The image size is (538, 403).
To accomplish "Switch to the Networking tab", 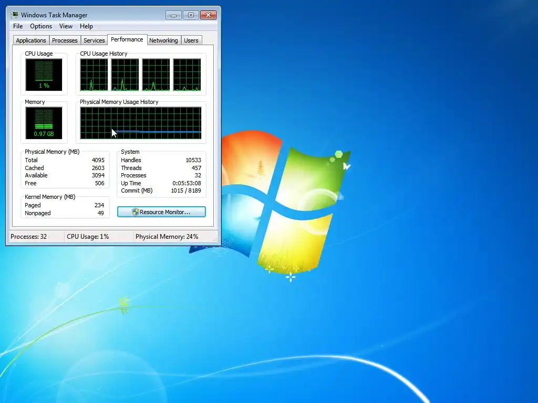I will (163, 40).
